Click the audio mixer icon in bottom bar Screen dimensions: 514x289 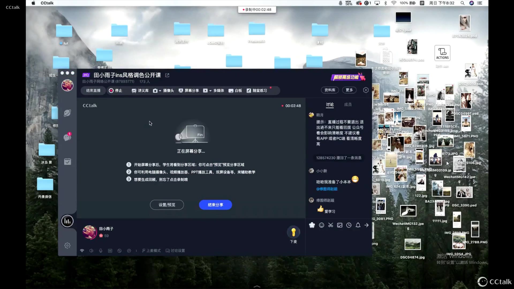point(110,251)
